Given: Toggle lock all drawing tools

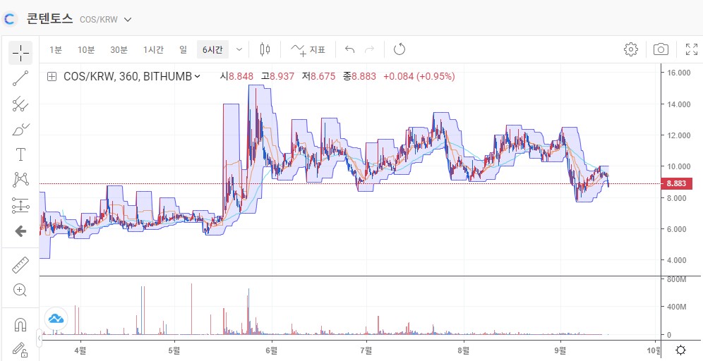Looking at the screenshot, I should (19, 349).
